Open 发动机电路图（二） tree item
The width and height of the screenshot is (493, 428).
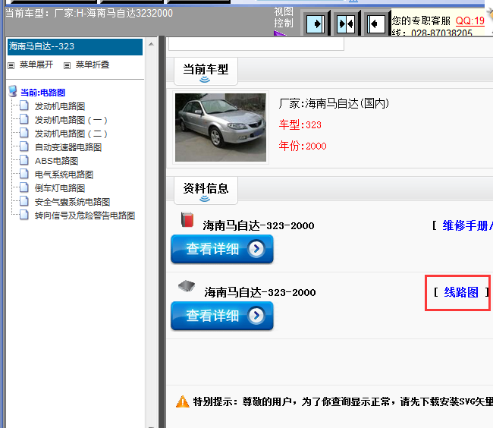pyautogui.click(x=71, y=134)
